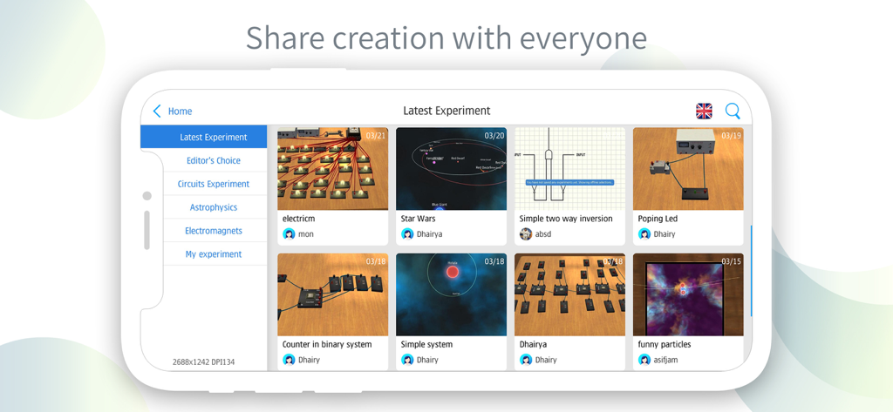The width and height of the screenshot is (893, 412).
Task: Go back with the Home chevron arrow
Action: pos(157,111)
